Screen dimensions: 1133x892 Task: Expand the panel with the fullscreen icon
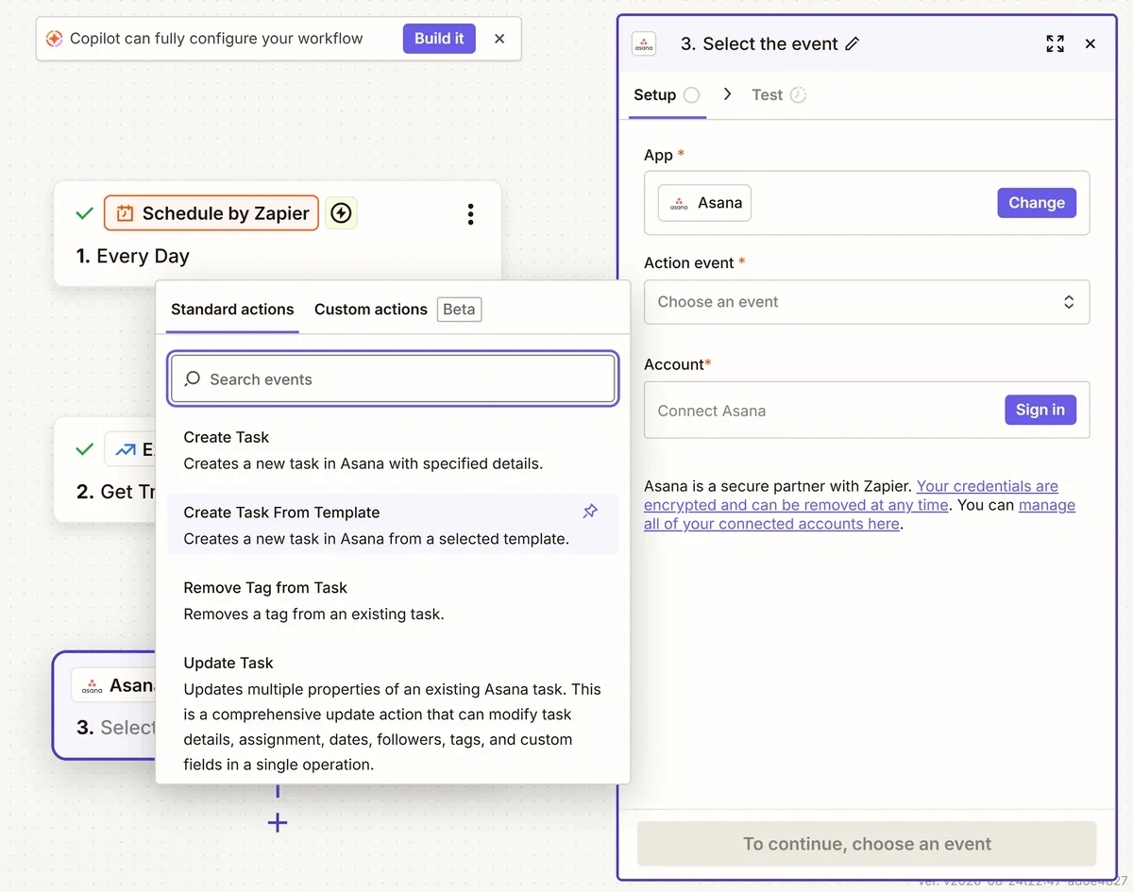1056,43
